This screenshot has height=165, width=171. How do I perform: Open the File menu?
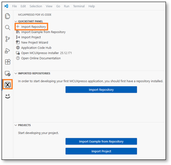15,6
